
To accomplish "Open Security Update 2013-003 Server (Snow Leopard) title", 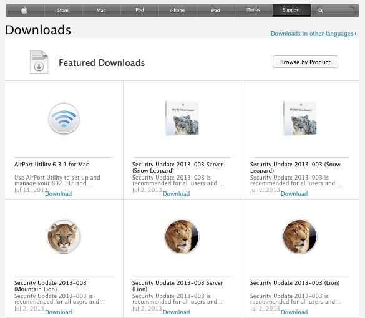I will (x=178, y=168).
